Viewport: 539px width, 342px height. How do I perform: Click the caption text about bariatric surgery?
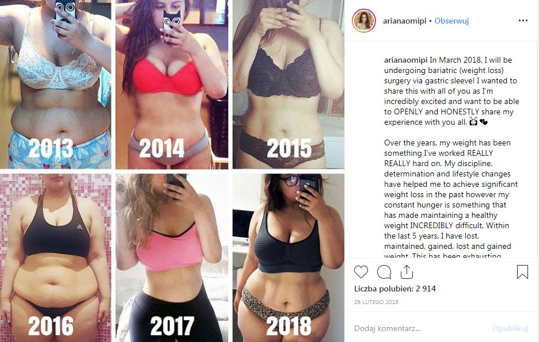[x=451, y=91]
